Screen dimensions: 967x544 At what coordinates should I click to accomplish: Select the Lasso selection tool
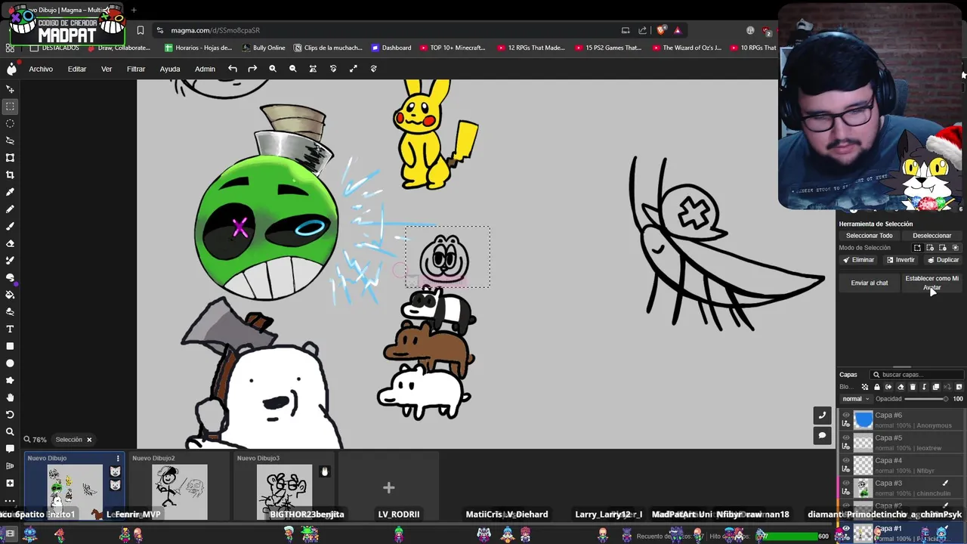coord(11,141)
